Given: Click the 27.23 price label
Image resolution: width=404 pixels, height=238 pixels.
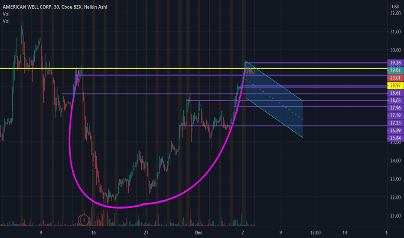Looking at the screenshot, I should pos(395,123).
